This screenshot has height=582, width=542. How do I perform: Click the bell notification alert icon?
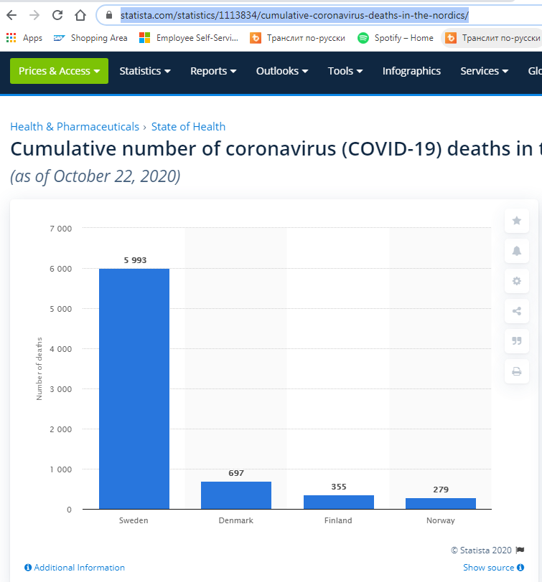pos(516,251)
